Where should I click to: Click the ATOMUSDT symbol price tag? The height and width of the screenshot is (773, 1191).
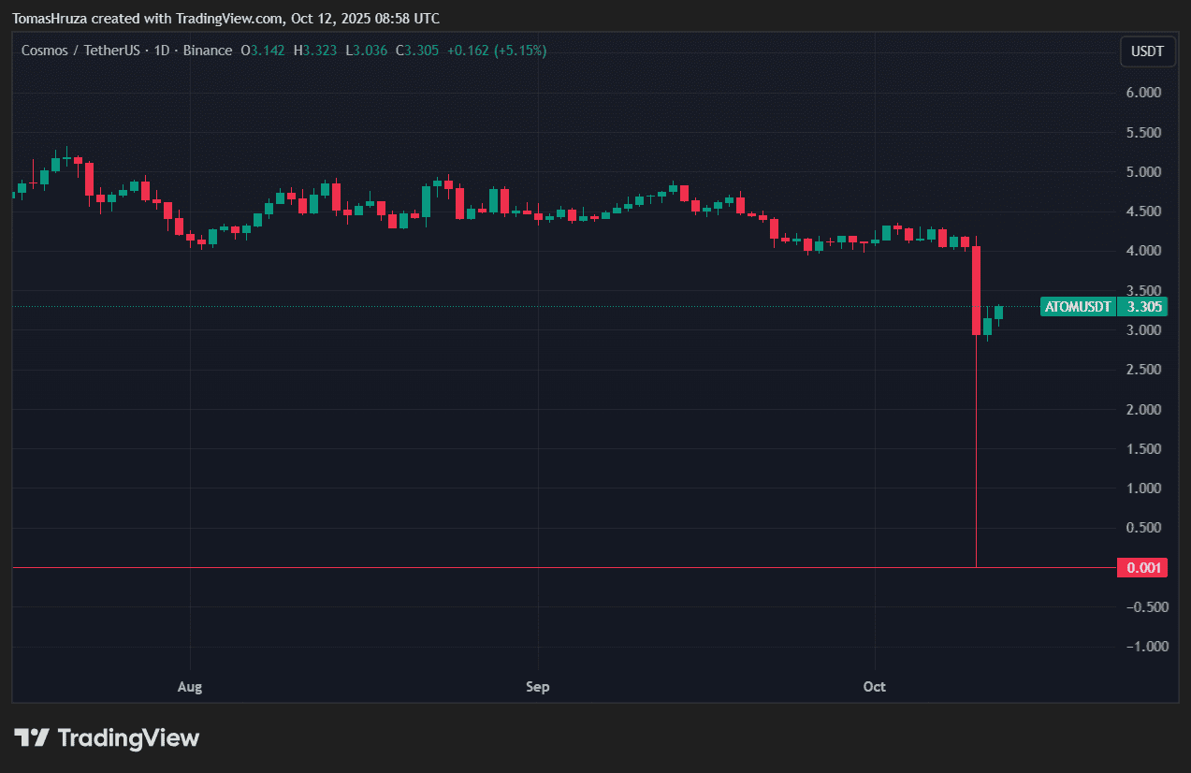point(1078,306)
